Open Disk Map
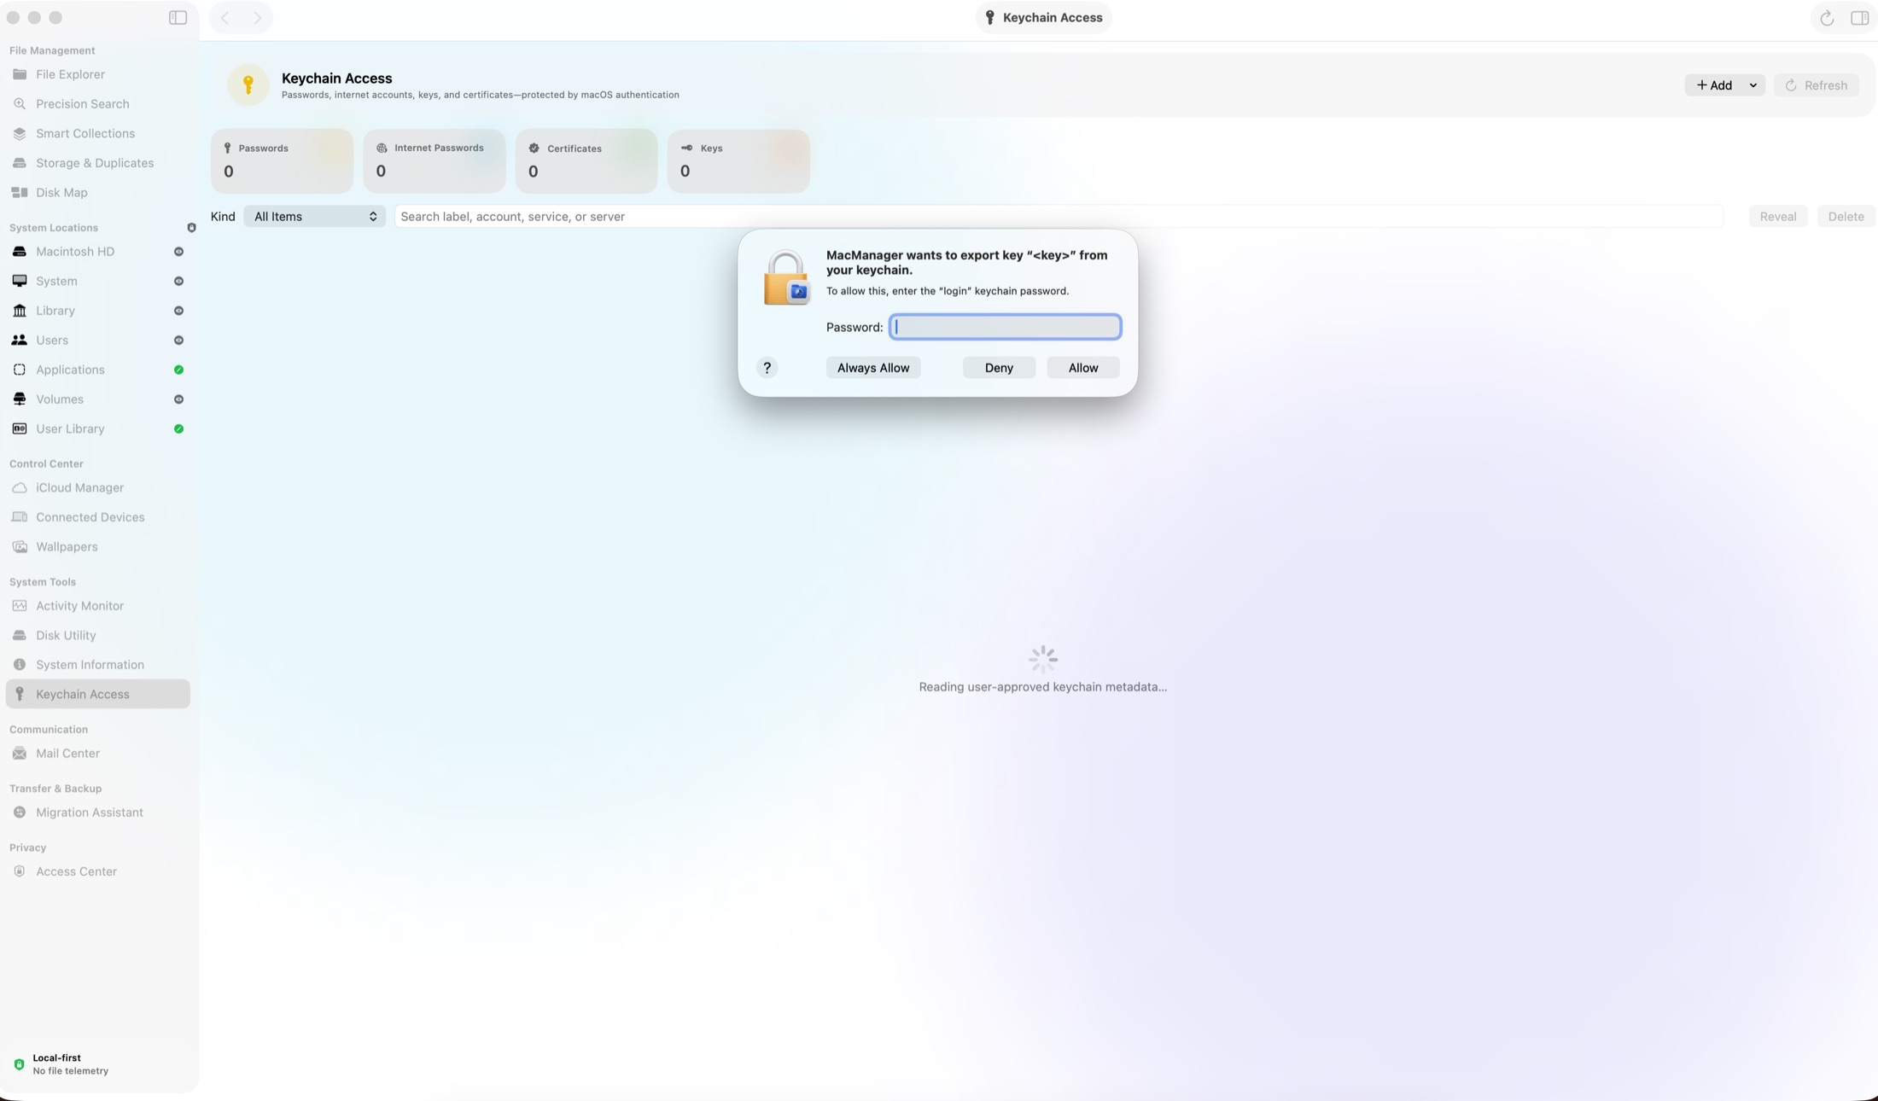This screenshot has height=1101, width=1878. [97, 193]
